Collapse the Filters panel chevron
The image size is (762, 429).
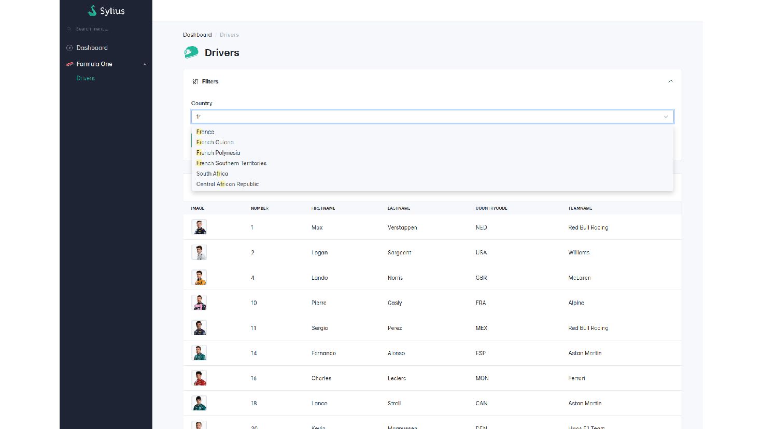(670, 81)
